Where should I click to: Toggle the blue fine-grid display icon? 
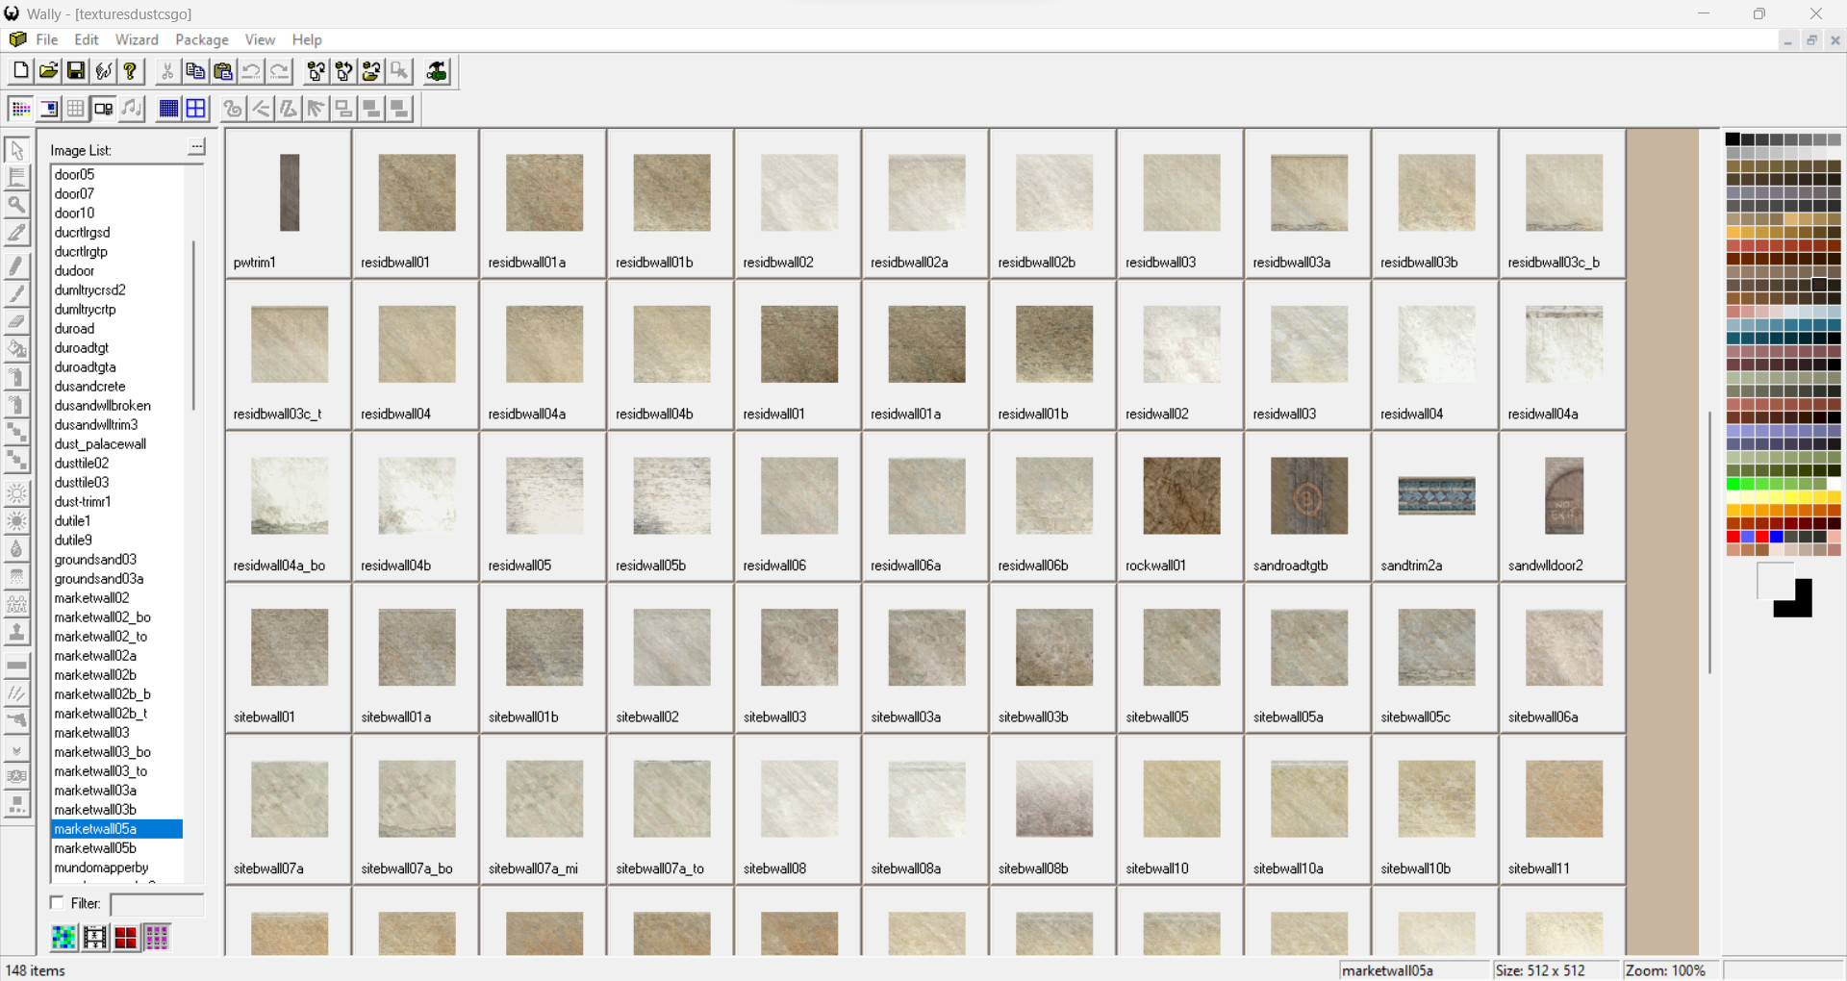168,108
